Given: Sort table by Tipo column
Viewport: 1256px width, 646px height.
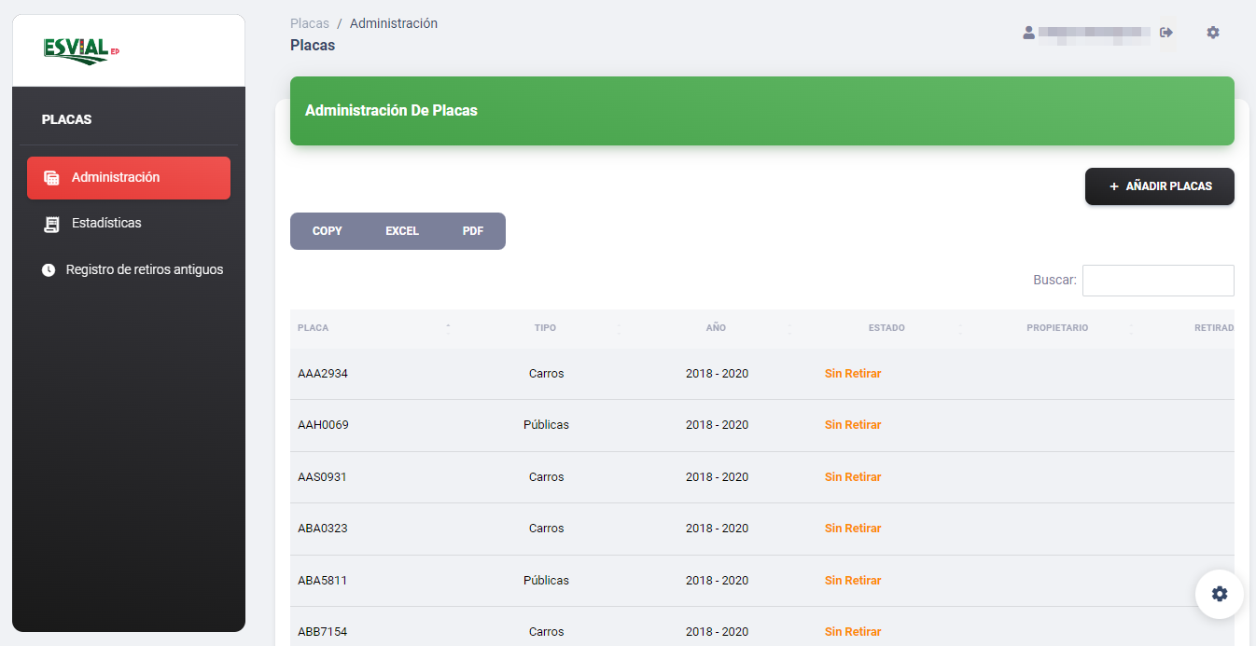Looking at the screenshot, I should [x=545, y=328].
